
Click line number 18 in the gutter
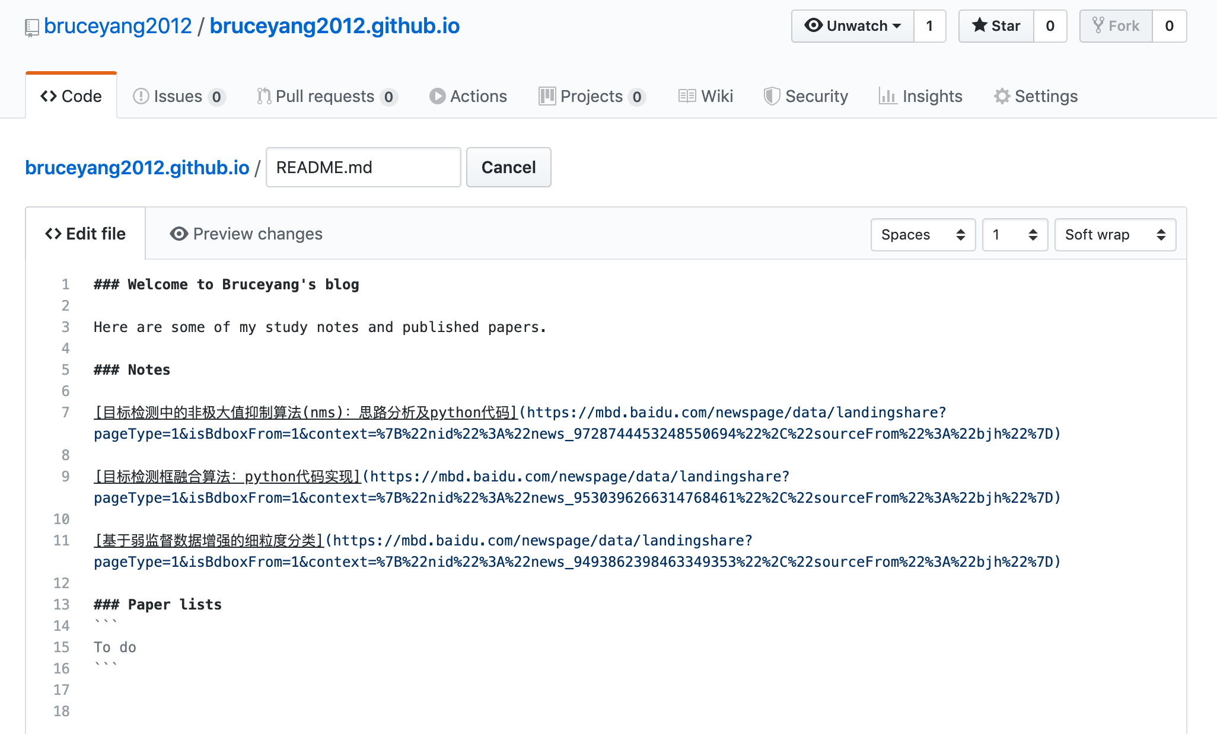[x=62, y=711]
